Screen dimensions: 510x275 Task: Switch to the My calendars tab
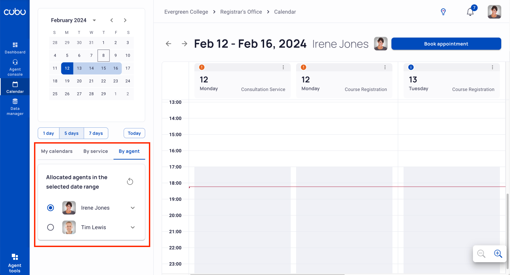pyautogui.click(x=57, y=151)
